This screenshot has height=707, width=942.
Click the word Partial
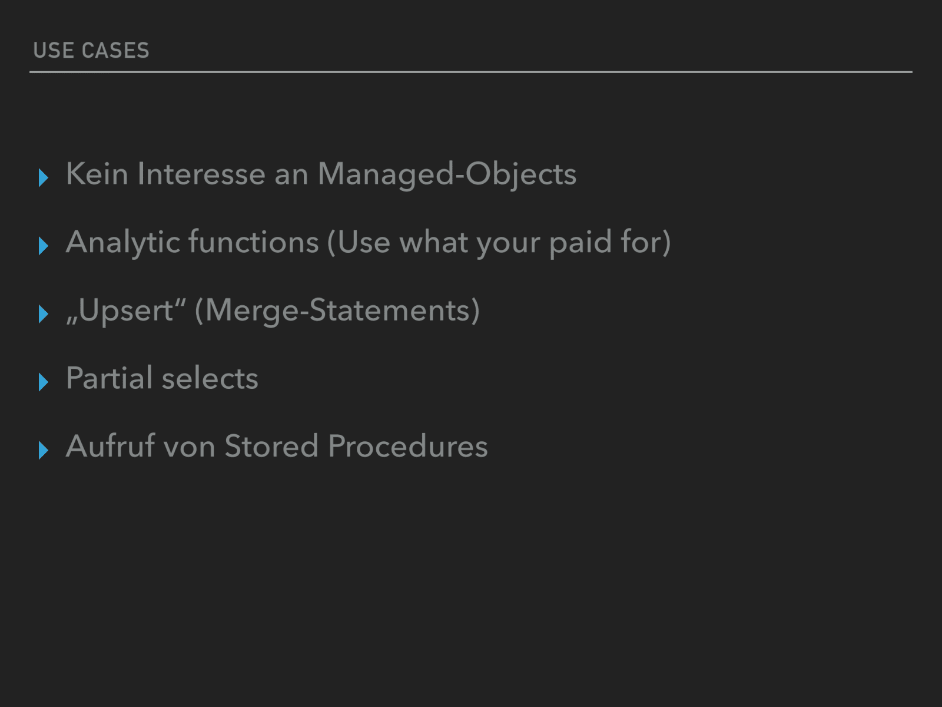pos(110,378)
